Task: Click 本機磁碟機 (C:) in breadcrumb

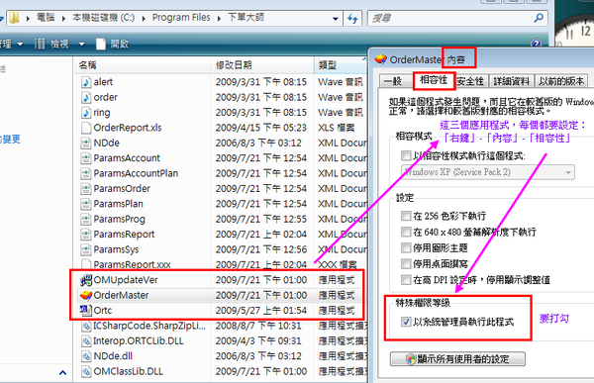Action: pyautogui.click(x=103, y=18)
